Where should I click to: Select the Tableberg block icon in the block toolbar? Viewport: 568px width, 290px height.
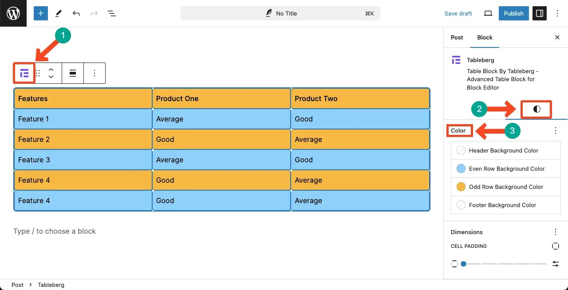click(24, 73)
